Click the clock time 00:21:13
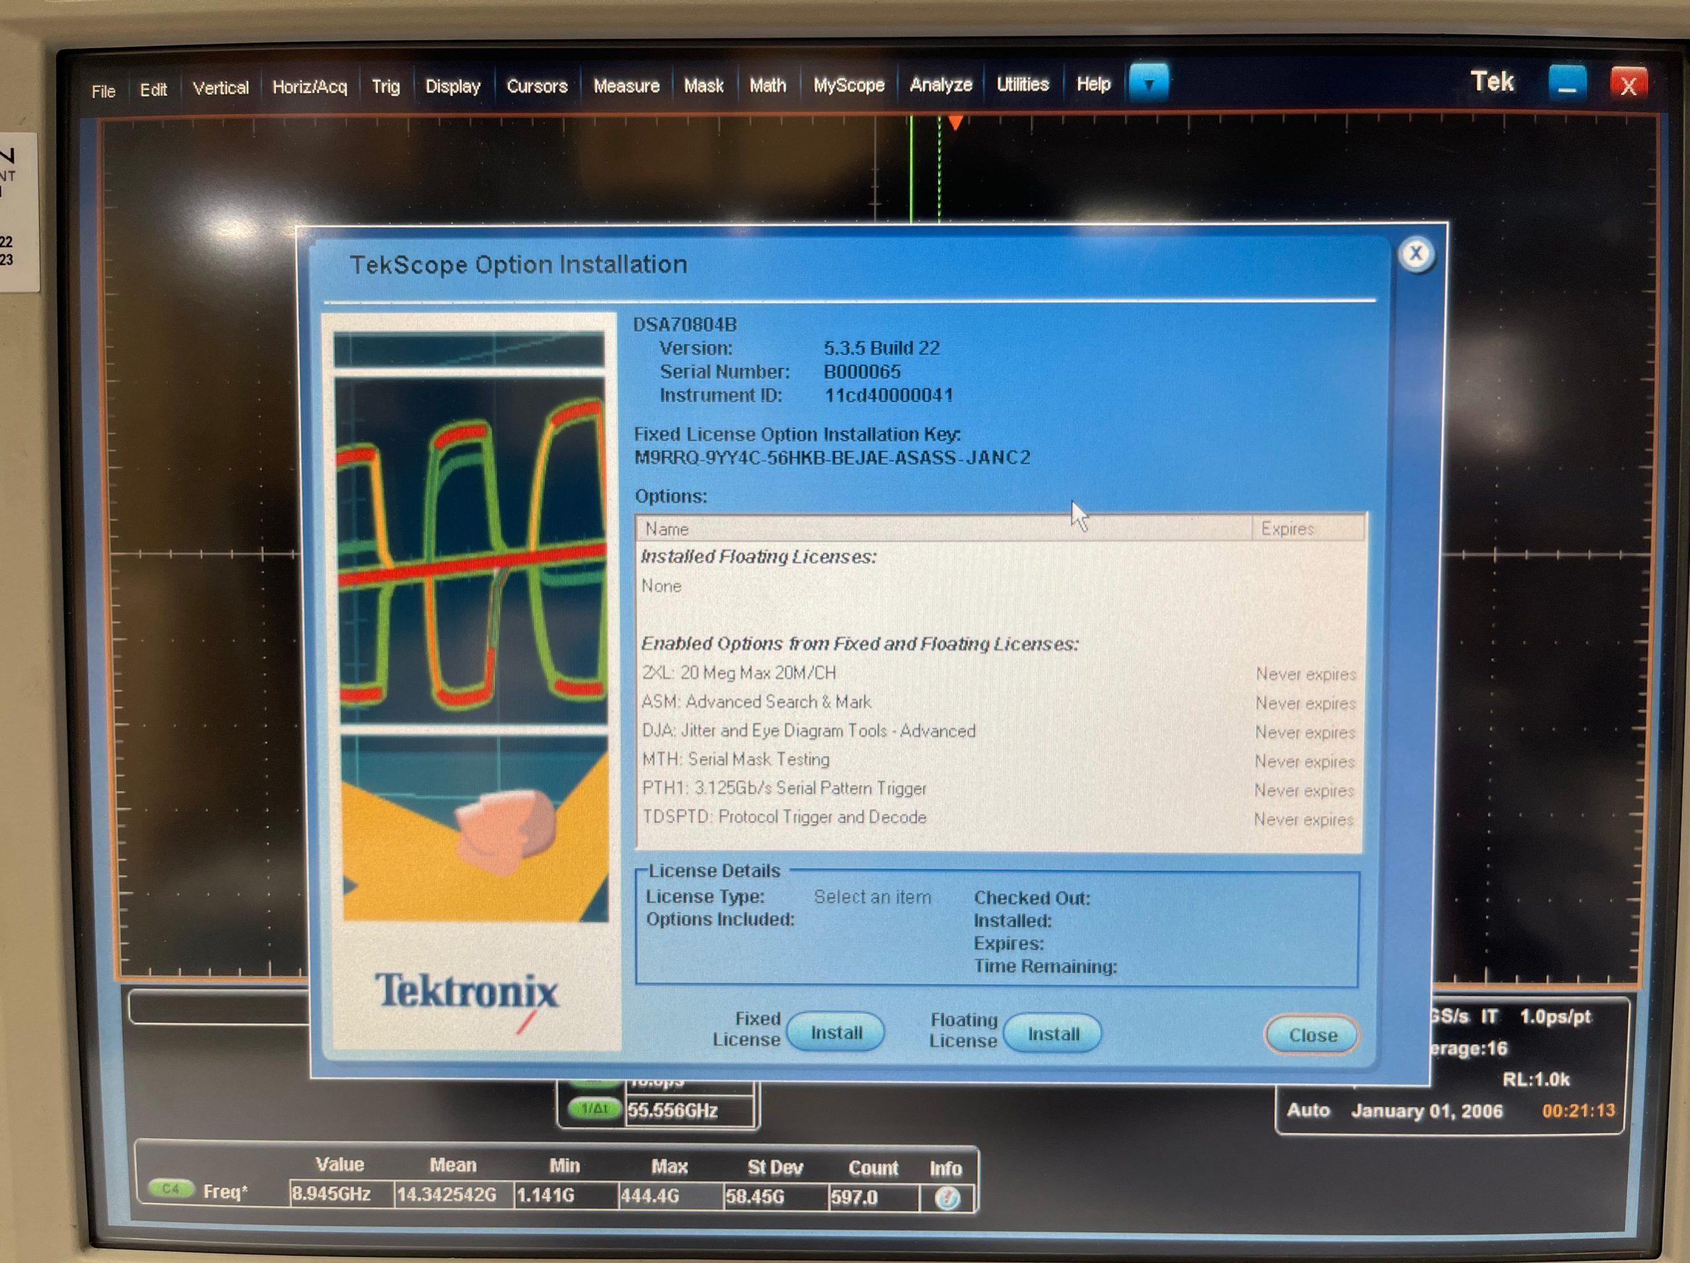This screenshot has width=1690, height=1263. [x=1578, y=1110]
